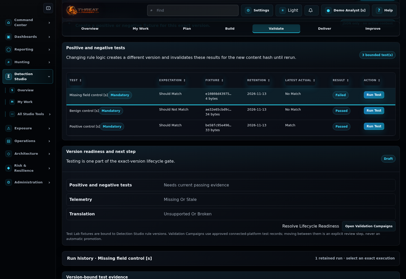Screen dimensions: 406x279
Task: Open the Settings button
Action: click(x=257, y=10)
